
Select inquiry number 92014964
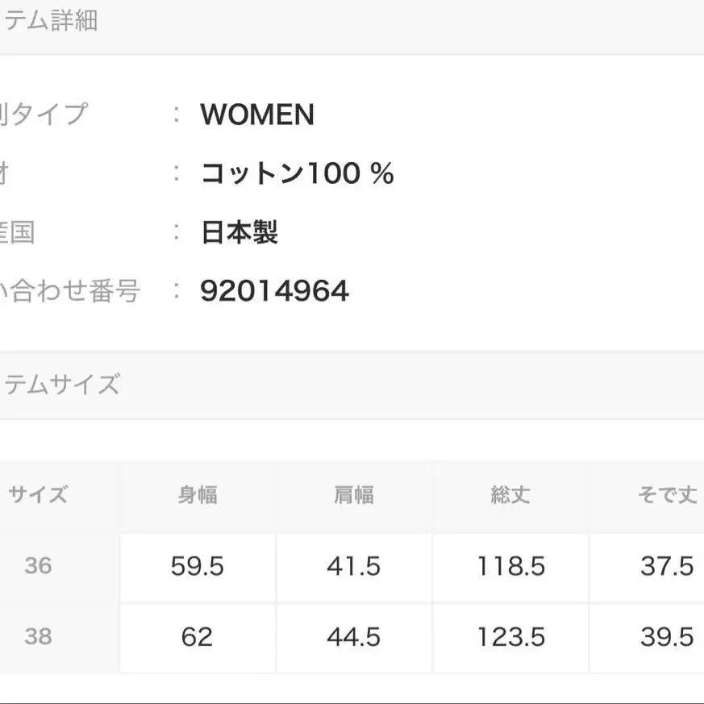coord(274,291)
